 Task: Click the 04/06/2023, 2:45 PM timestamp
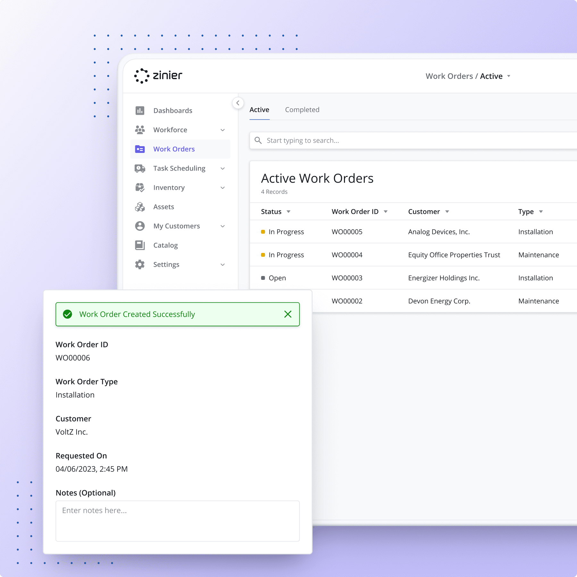pyautogui.click(x=92, y=469)
